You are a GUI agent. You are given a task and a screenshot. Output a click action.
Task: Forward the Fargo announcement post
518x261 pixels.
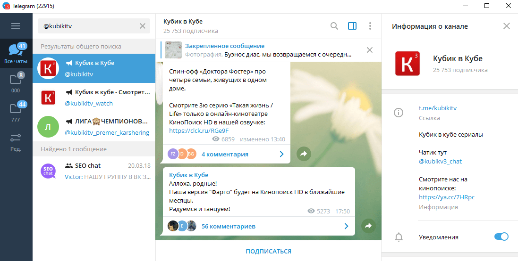pos(368,226)
